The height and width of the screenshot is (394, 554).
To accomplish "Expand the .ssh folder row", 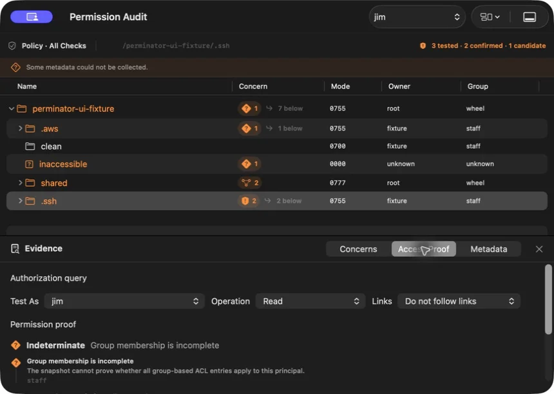I will (x=20, y=200).
